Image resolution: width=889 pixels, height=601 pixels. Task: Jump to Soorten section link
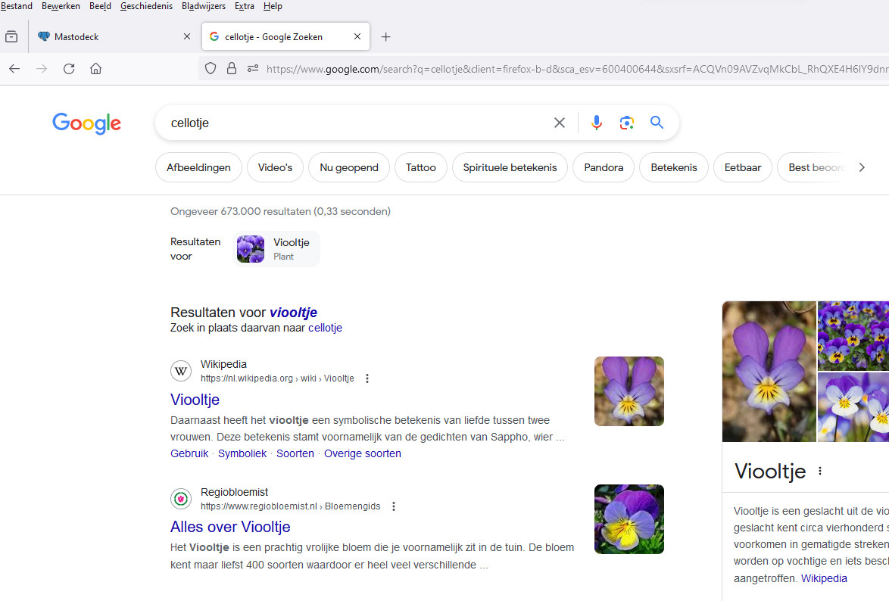pyautogui.click(x=295, y=453)
